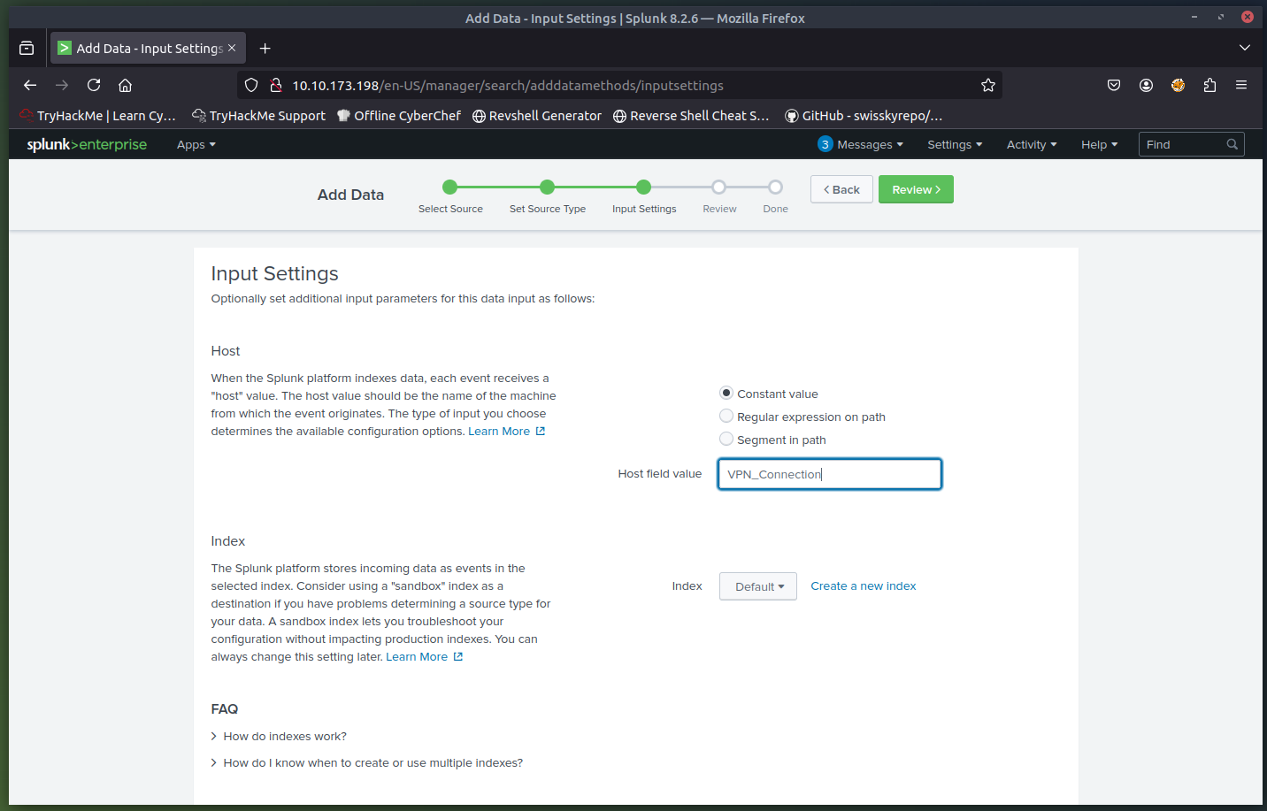Open the recent browsing tabs list icon
The height and width of the screenshot is (811, 1267).
click(27, 48)
